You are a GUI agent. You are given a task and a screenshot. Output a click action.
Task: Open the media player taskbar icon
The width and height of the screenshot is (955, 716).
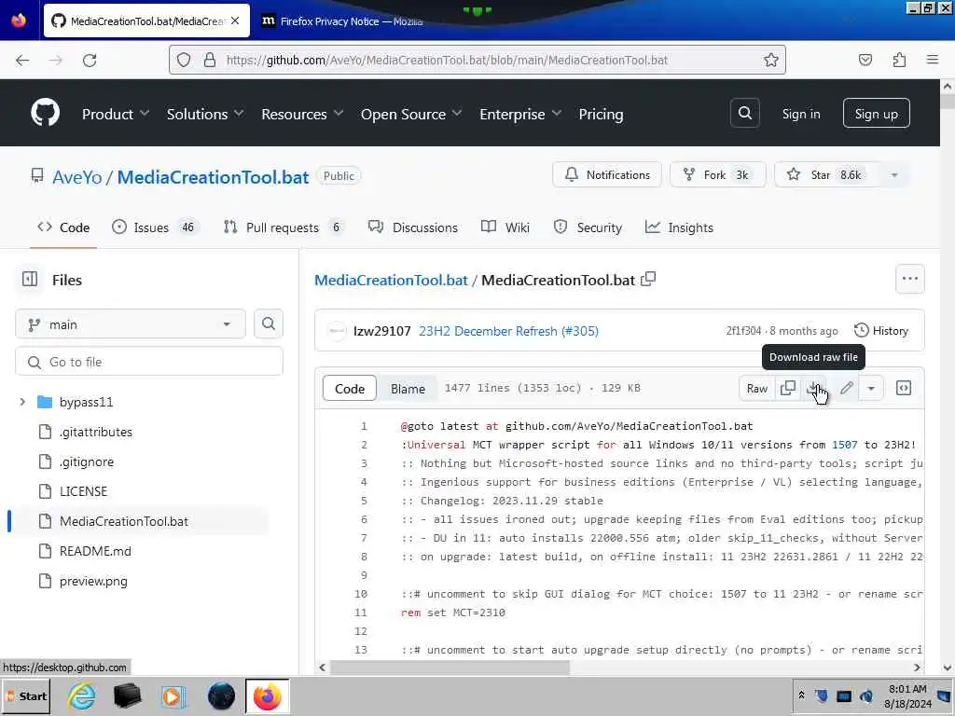[173, 695]
